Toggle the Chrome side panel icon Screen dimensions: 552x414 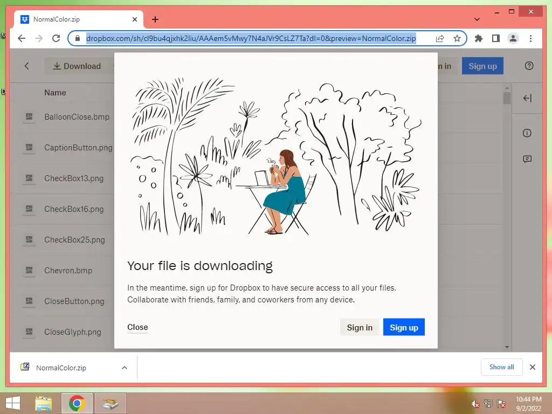pos(496,38)
